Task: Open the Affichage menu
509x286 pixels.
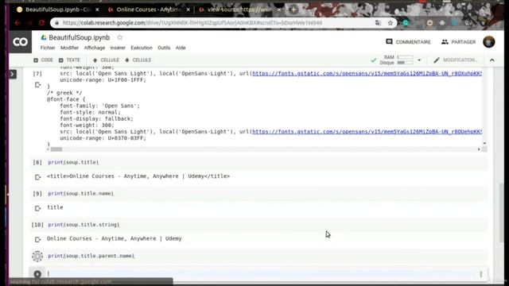Action: tap(95, 48)
